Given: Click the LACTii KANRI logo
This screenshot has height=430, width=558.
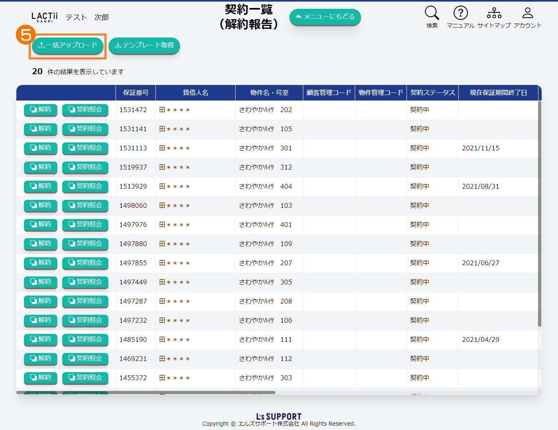Looking at the screenshot, I should [x=44, y=17].
